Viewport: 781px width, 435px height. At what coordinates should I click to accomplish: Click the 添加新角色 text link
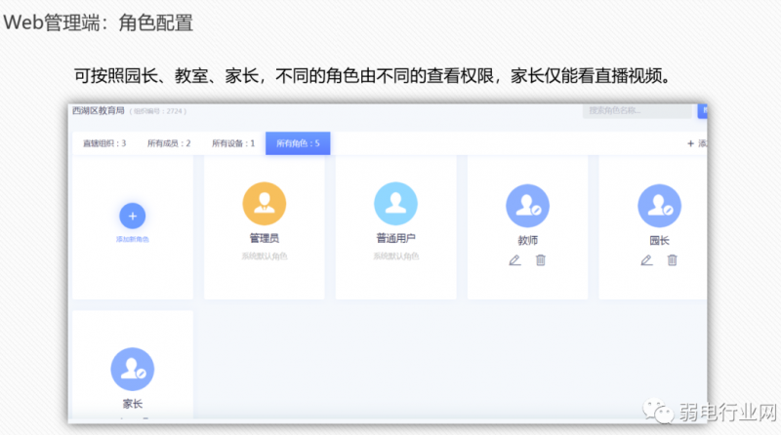133,239
